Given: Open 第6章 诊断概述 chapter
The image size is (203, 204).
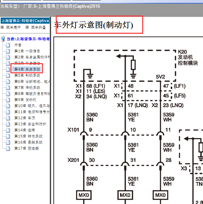Looking at the screenshot, I should 32,81.
